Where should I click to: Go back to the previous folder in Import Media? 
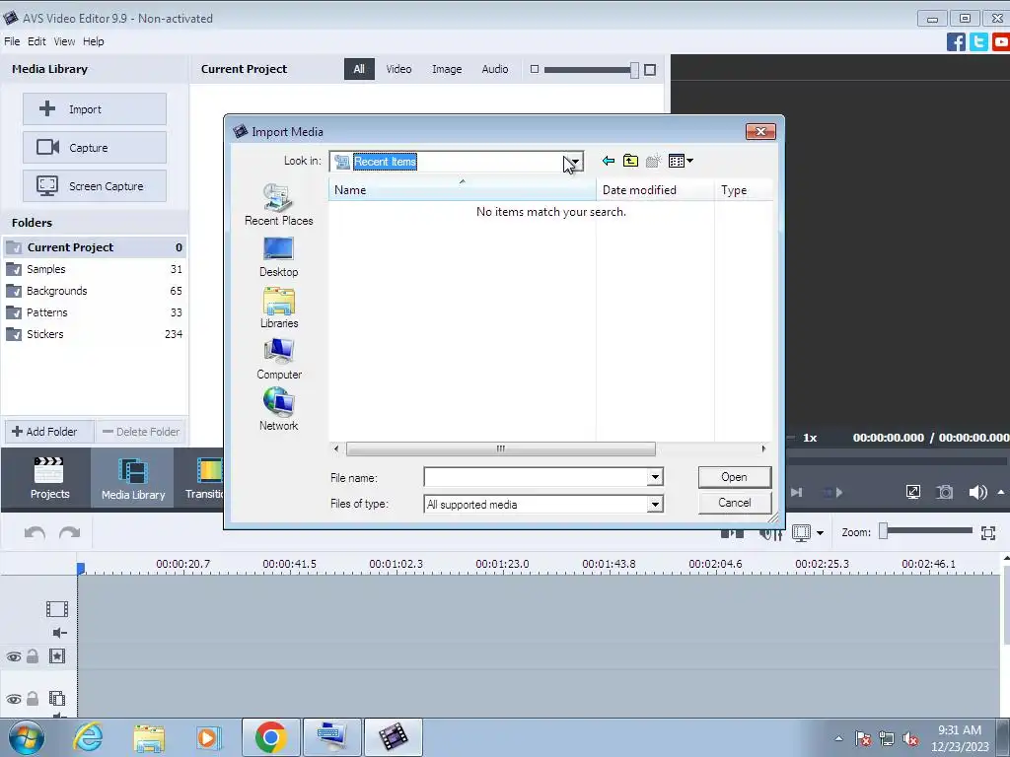click(x=608, y=161)
